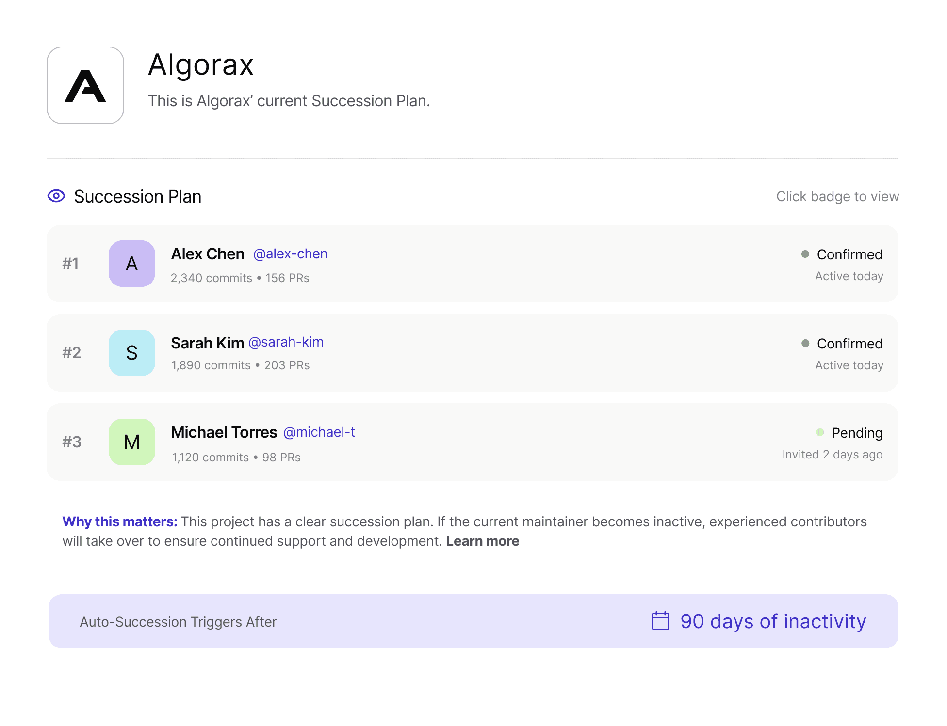The width and height of the screenshot is (947, 726).
Task: Open the @alex-chen profile link
Action: point(290,254)
